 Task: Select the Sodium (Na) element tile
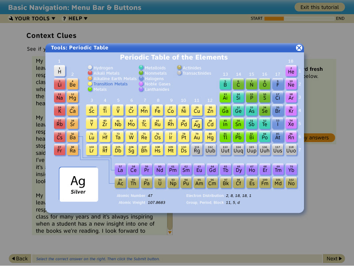coord(60,97)
